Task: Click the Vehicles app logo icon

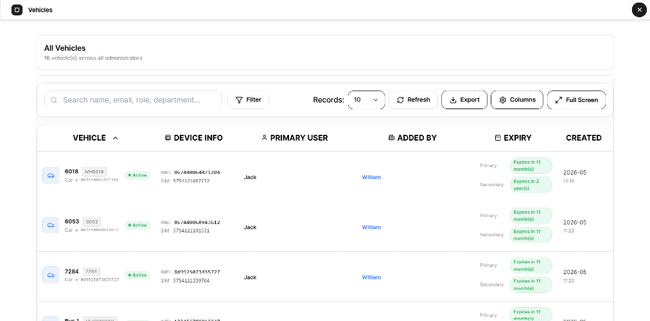Action: [x=17, y=10]
